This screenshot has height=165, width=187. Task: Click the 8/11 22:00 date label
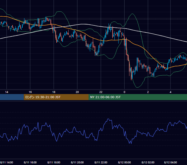tap(101, 162)
